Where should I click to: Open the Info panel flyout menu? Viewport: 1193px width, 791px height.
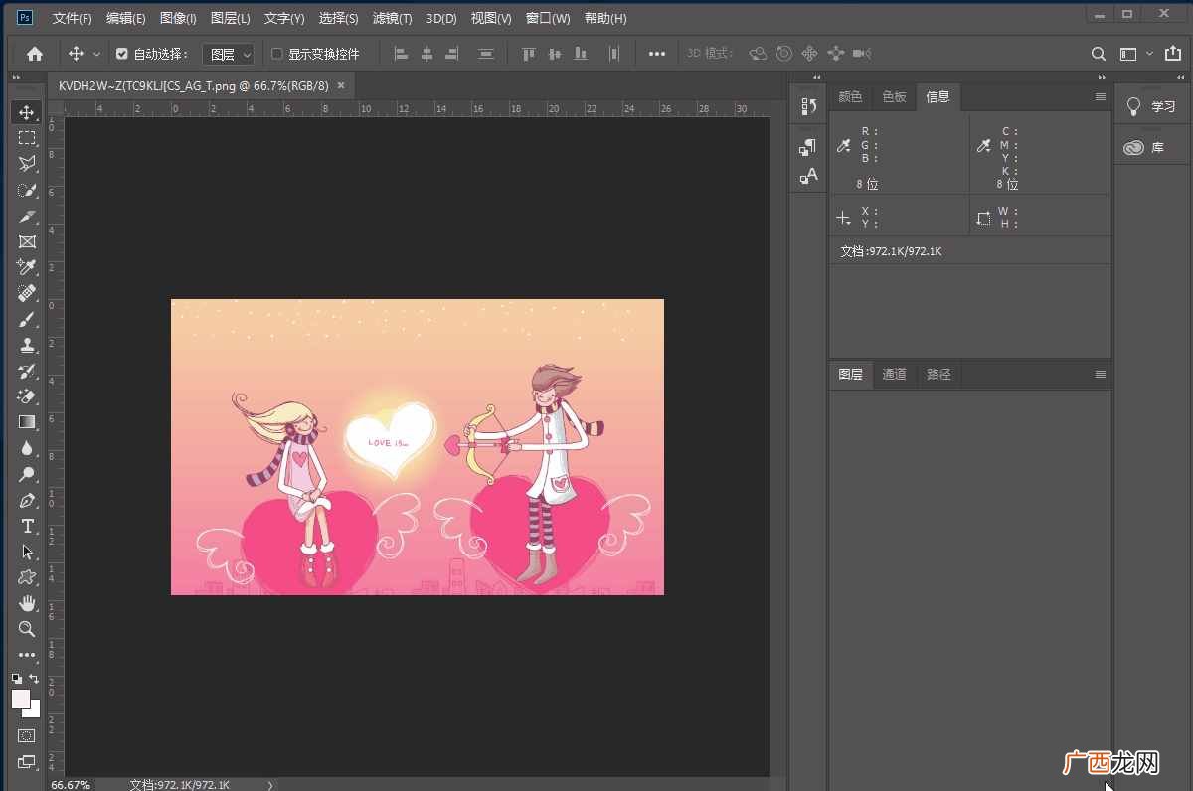tap(1101, 96)
